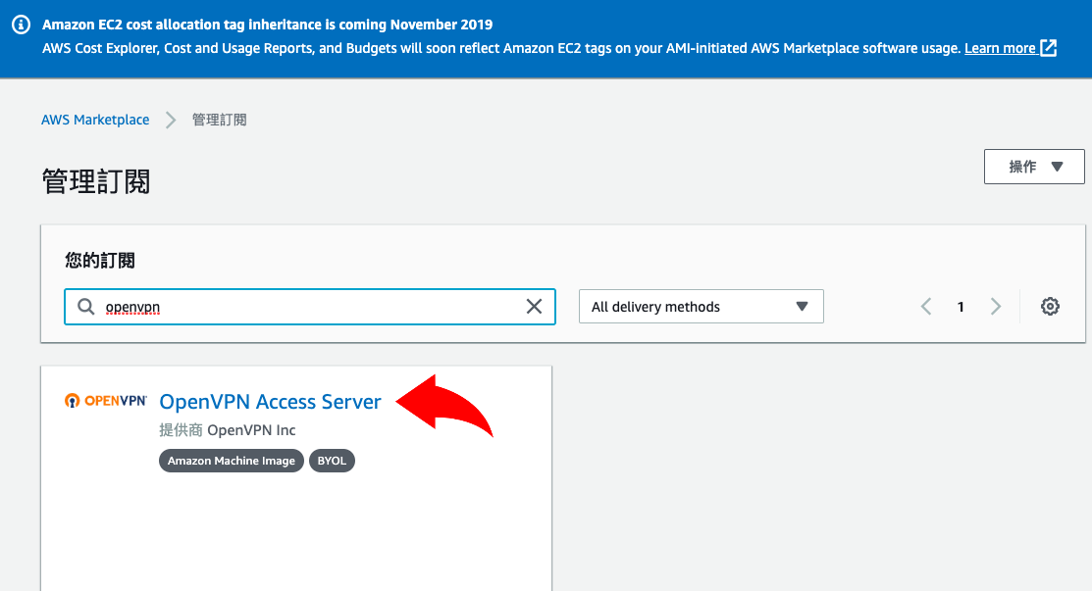Open the settings gear preferences
This screenshot has height=591, width=1092.
[1050, 307]
